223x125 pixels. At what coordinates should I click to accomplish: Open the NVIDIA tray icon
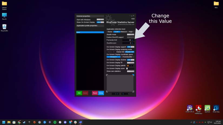tap(205, 122)
